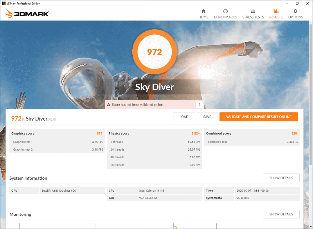Click the 972 score circle
This screenshot has width=313, height=229.
[155, 52]
